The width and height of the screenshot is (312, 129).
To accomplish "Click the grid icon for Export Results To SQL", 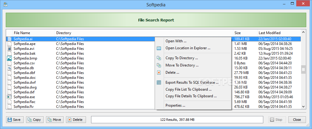I will (159, 82).
